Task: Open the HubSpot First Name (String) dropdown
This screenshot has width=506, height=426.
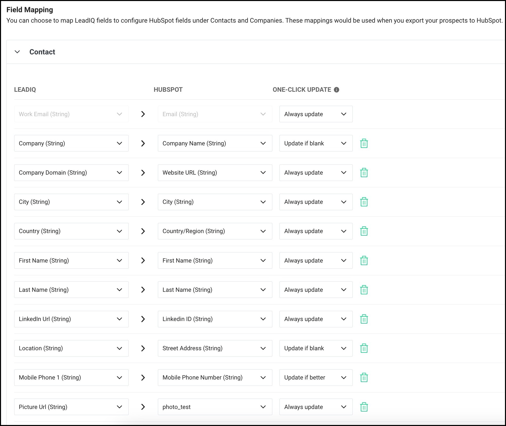Action: coord(215,261)
